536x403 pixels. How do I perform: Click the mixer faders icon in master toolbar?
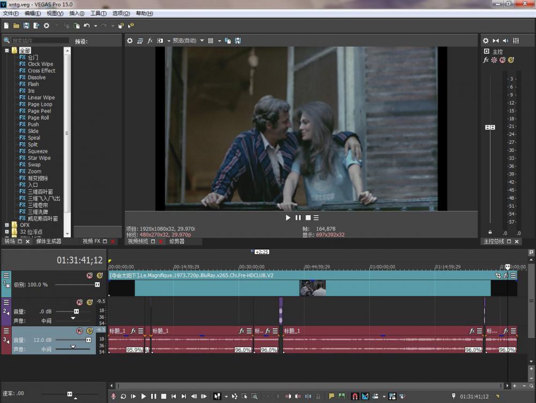point(516,41)
